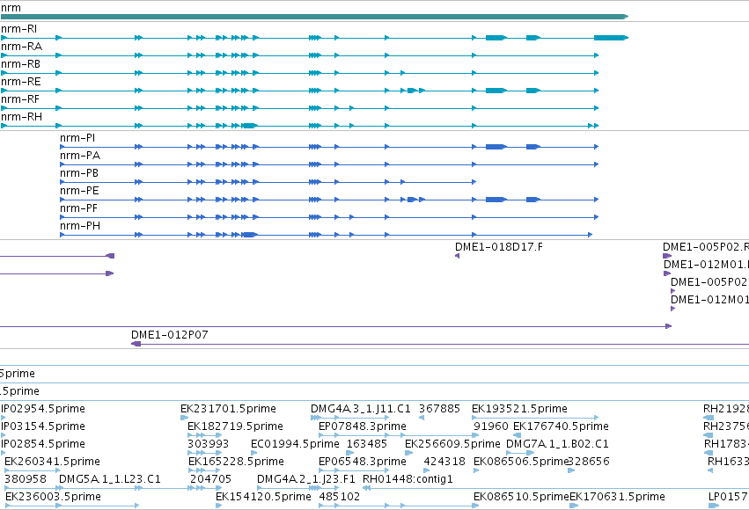Select the nrm gene label
Image resolution: width=749 pixels, height=510 pixels.
tap(11, 8)
